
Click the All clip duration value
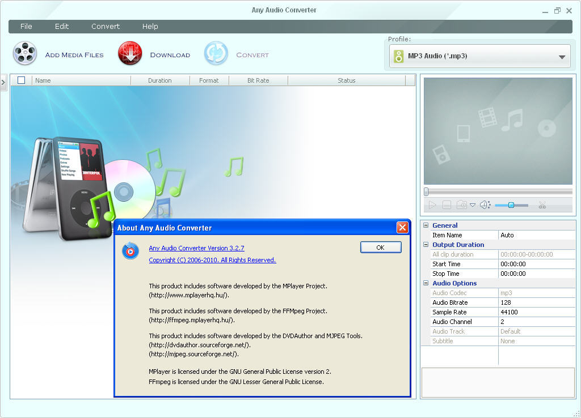point(537,254)
